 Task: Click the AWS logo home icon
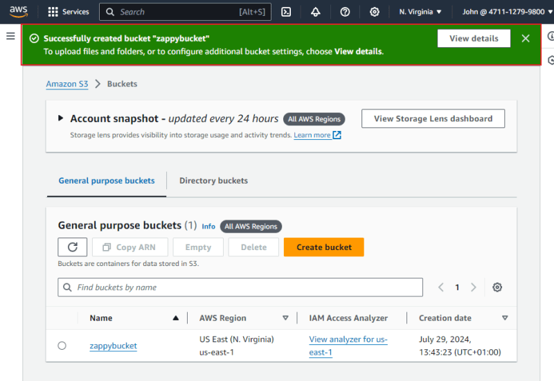pos(19,12)
